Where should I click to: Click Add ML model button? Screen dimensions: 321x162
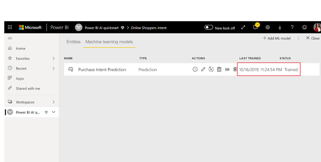(x=276, y=38)
